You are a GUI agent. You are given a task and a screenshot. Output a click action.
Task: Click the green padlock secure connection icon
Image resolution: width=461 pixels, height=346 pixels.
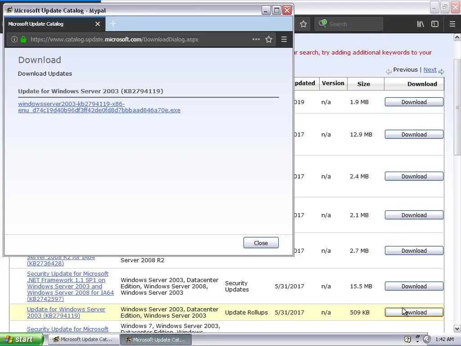[23, 40]
